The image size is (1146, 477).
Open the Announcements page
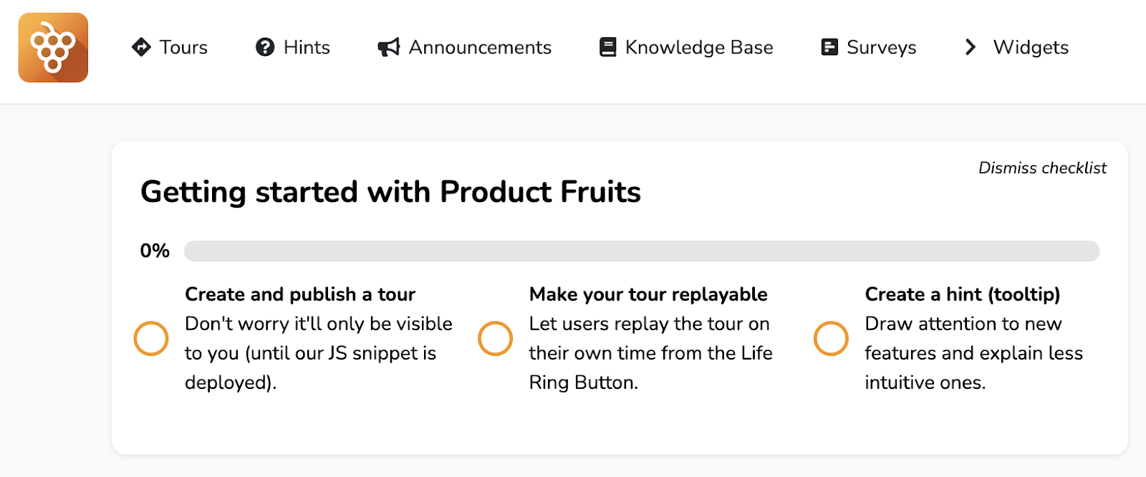click(x=478, y=47)
